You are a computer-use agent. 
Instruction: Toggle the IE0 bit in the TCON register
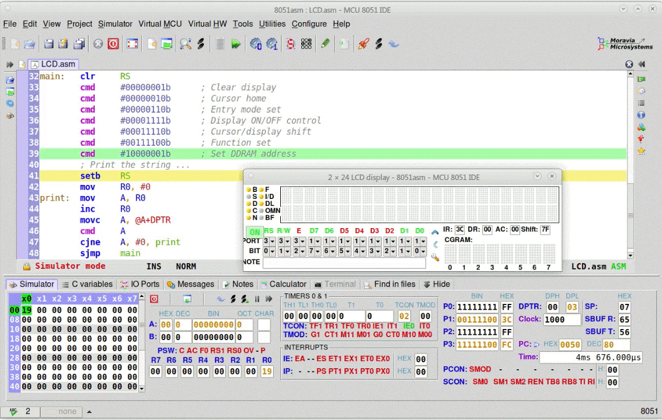[407, 325]
